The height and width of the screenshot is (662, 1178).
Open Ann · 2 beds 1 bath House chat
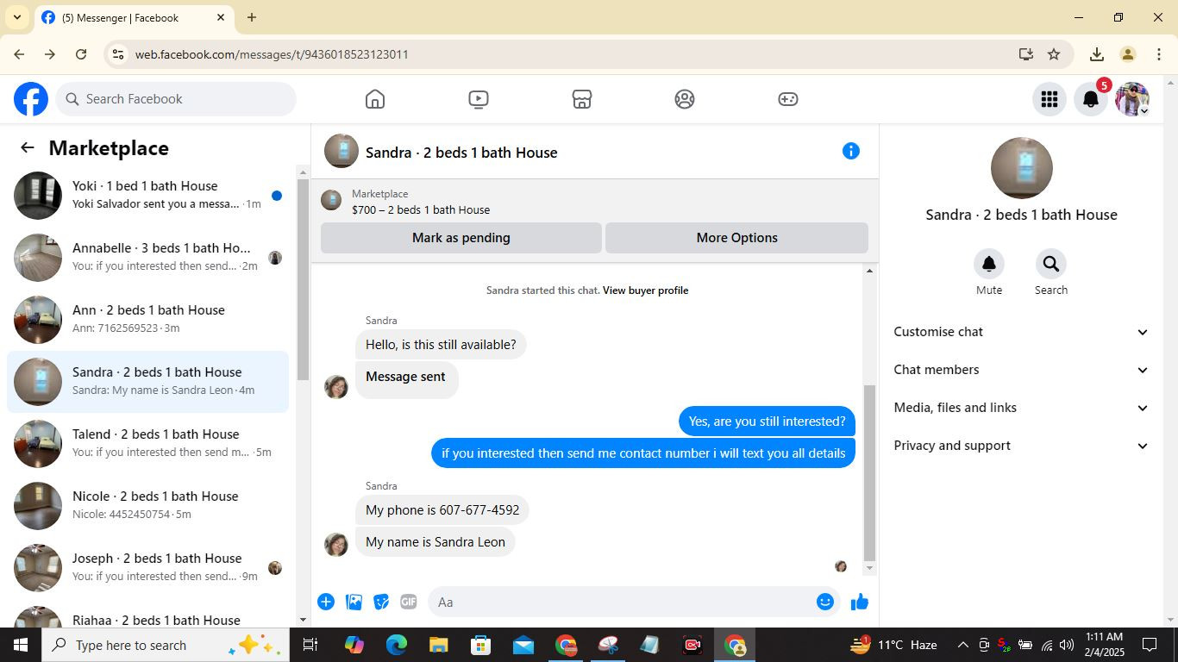148,320
